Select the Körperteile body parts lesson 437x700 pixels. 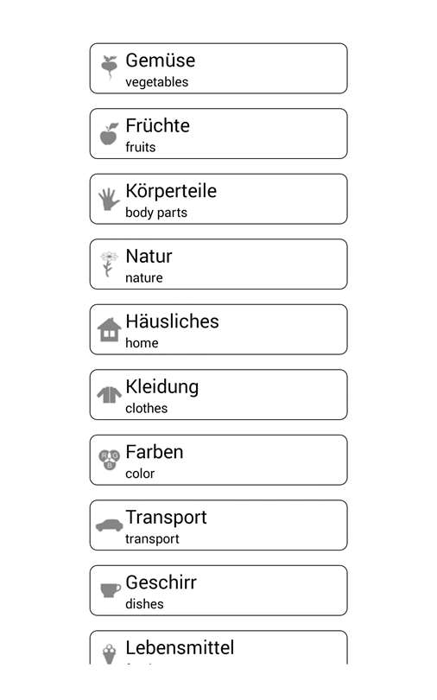click(218, 199)
